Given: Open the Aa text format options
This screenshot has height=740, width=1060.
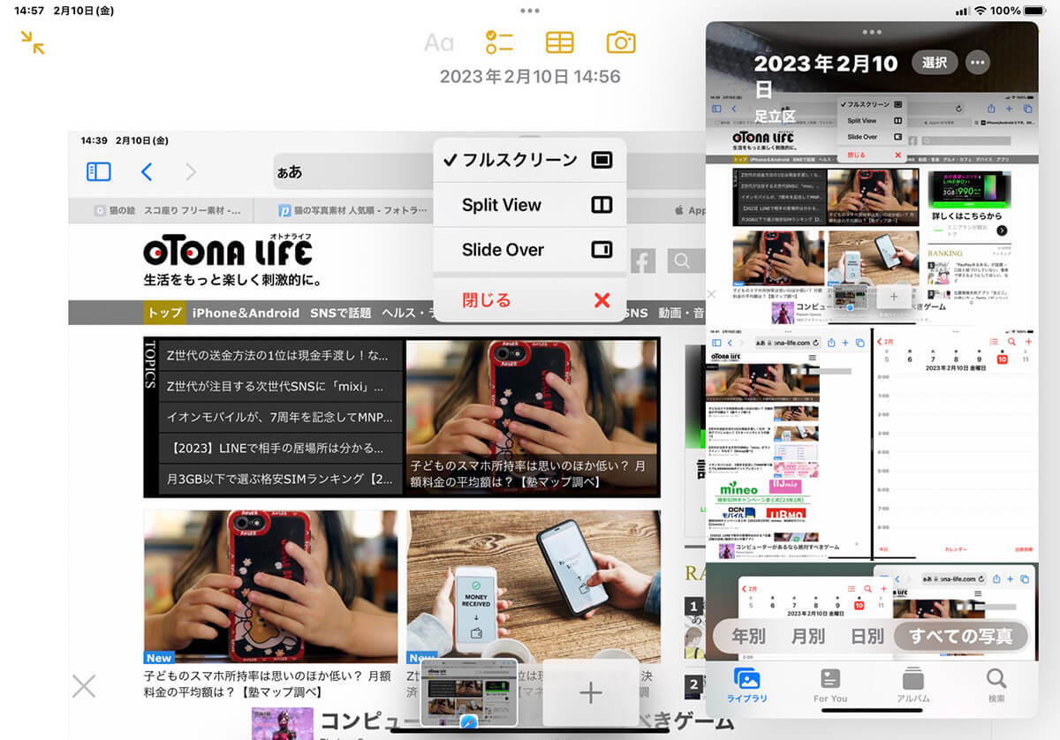Looking at the screenshot, I should coord(439,42).
